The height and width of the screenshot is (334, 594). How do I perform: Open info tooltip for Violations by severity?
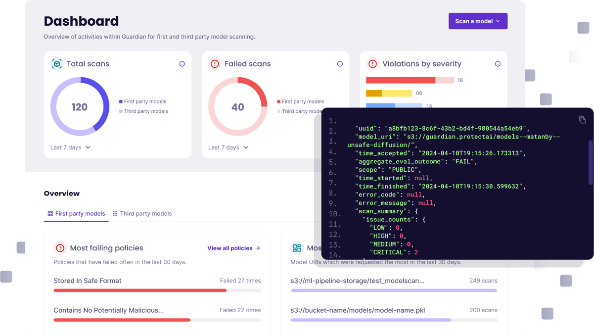tap(498, 64)
